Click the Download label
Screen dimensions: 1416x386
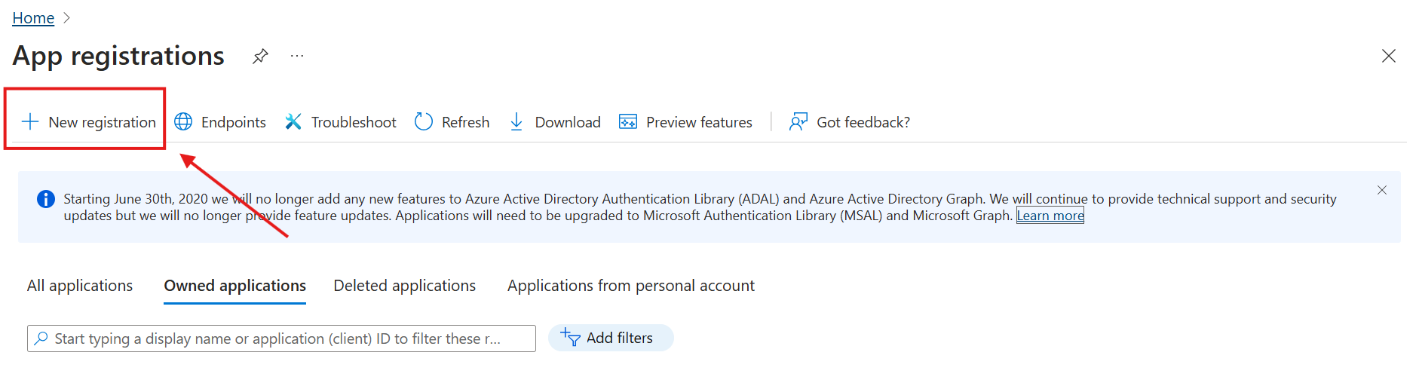pyautogui.click(x=568, y=122)
